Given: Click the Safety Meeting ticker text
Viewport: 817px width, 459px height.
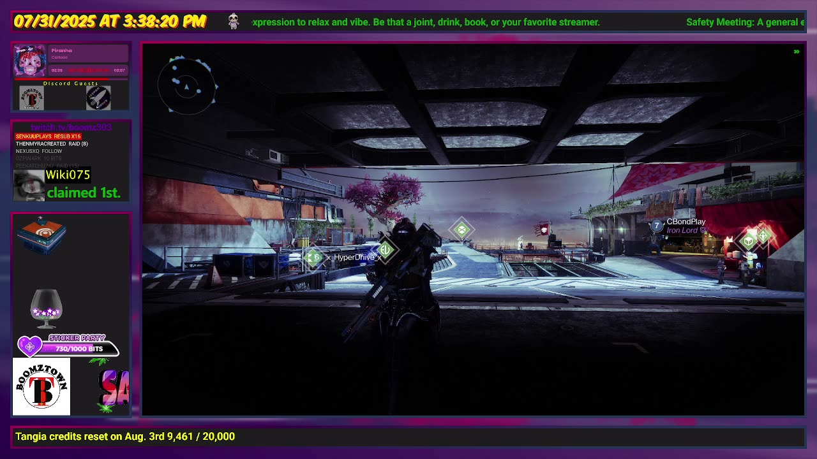Looking at the screenshot, I should 745,22.
